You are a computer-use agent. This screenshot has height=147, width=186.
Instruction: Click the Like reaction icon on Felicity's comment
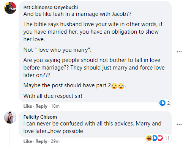154,138
